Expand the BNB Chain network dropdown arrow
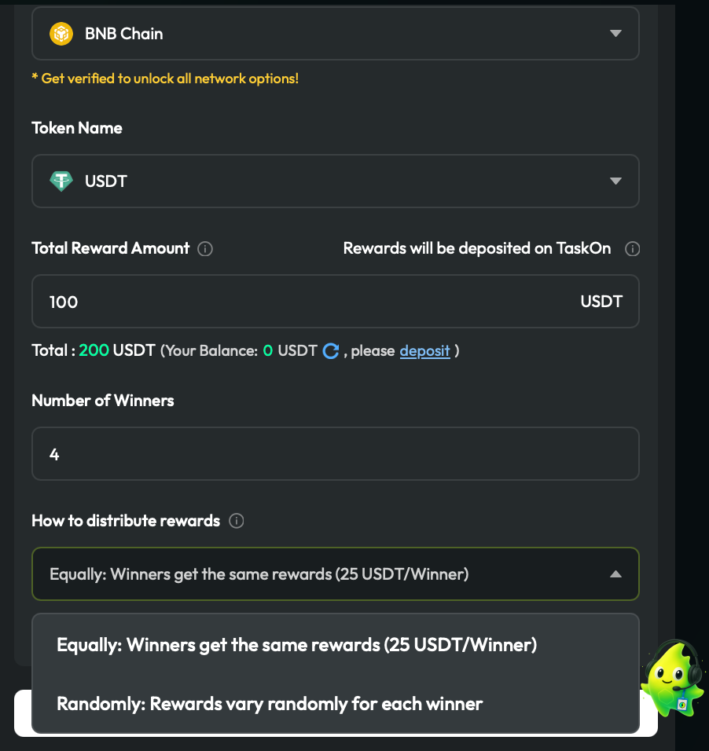 tap(615, 34)
